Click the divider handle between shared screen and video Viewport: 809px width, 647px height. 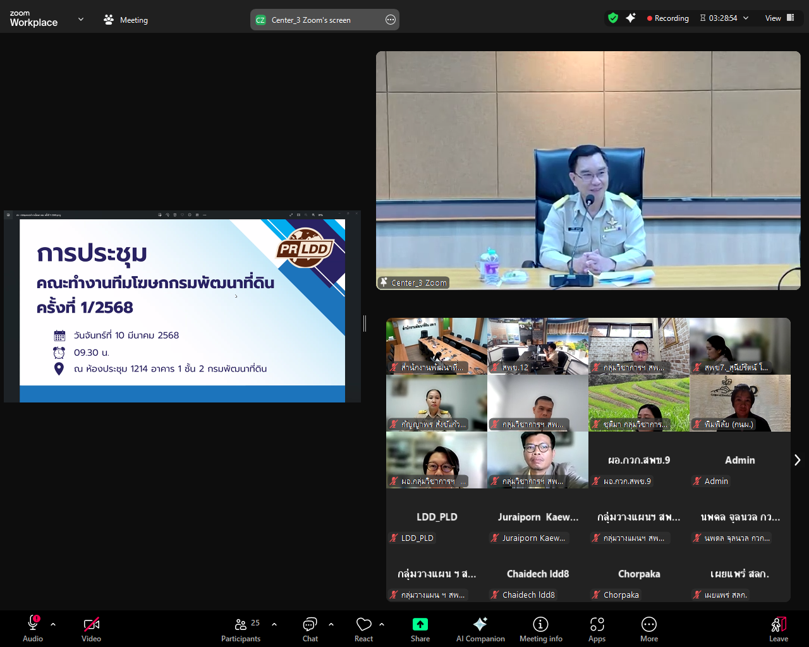(365, 323)
